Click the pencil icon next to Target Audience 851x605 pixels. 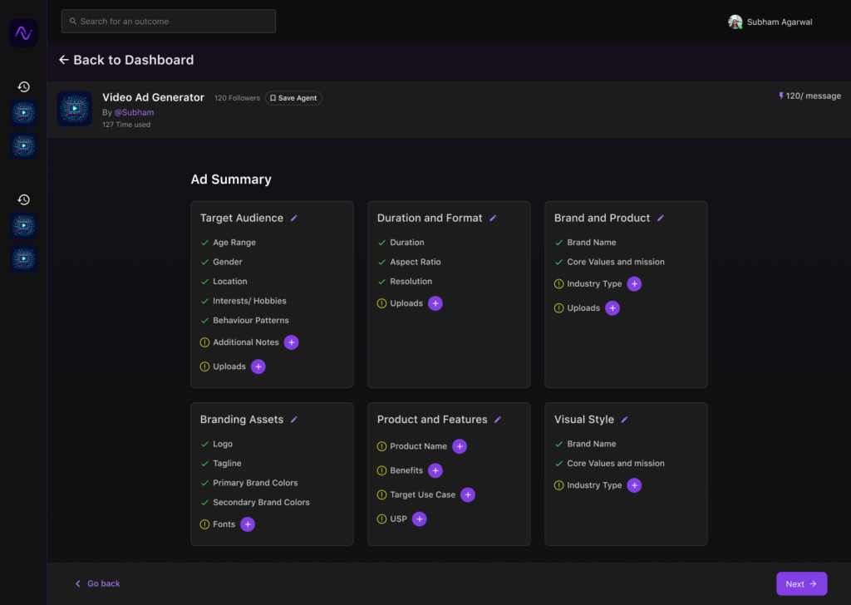[x=294, y=219]
